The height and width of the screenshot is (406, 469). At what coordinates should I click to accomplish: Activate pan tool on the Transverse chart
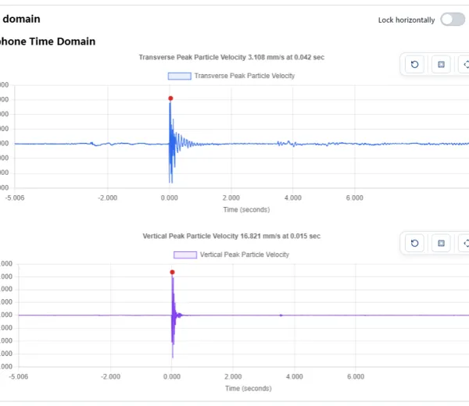point(464,64)
